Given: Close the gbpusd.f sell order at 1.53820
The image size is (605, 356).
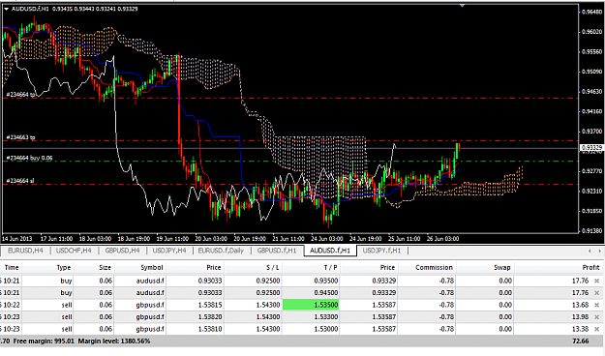Looking at the screenshot, I should [x=597, y=317].
